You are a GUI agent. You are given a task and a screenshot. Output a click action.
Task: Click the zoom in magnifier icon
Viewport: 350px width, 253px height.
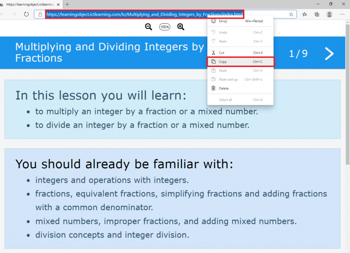tap(181, 27)
